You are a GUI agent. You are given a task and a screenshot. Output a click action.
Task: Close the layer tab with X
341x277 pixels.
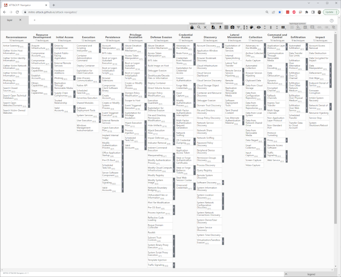tap(20, 20)
